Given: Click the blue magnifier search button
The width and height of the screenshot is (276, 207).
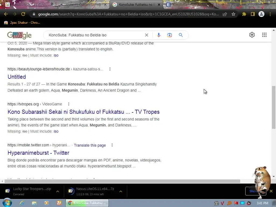Looking at the screenshot, I should (181, 35).
